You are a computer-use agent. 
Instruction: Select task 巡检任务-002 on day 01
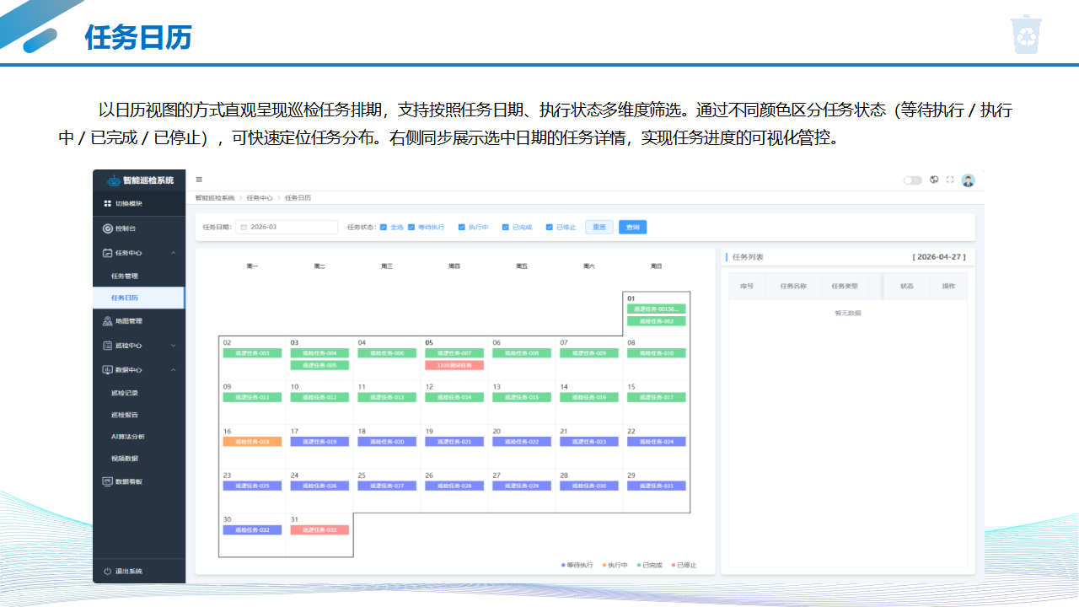(x=657, y=321)
